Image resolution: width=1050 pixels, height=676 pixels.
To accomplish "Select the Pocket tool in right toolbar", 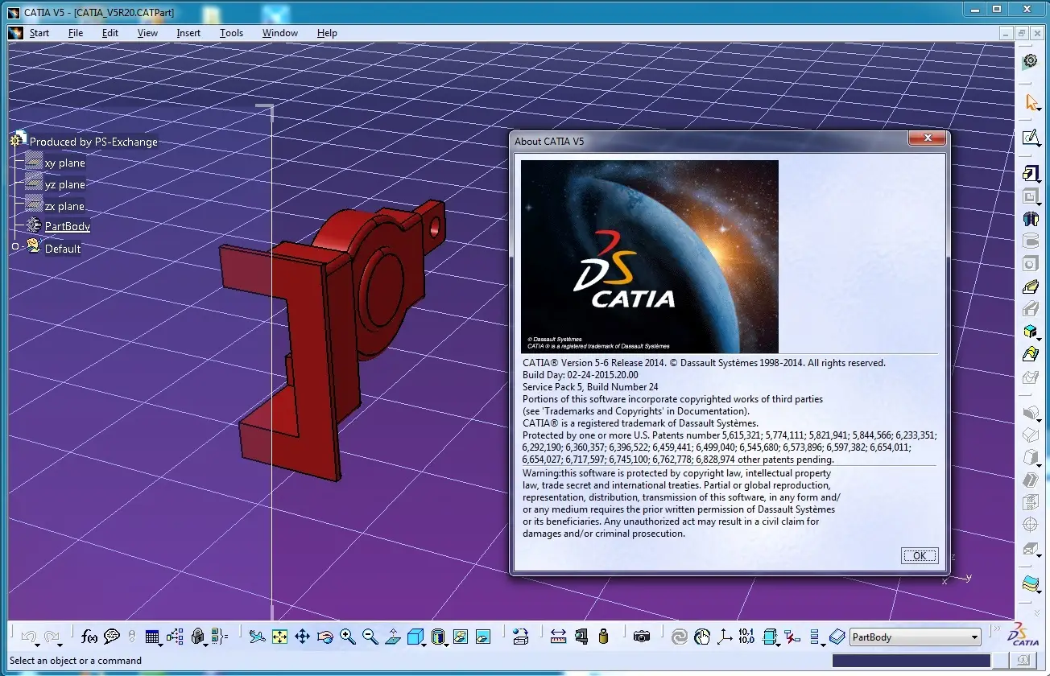I will pyautogui.click(x=1030, y=196).
